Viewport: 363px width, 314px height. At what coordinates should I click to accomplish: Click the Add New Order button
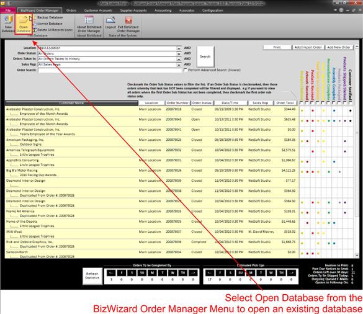(x=339, y=47)
